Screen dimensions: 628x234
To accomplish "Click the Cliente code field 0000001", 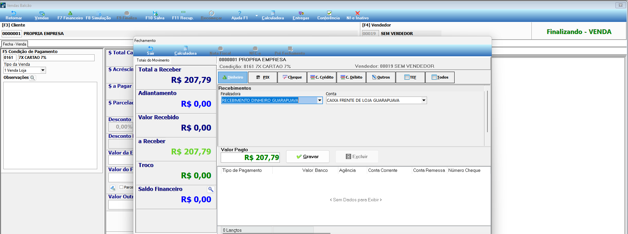I will tap(11, 34).
